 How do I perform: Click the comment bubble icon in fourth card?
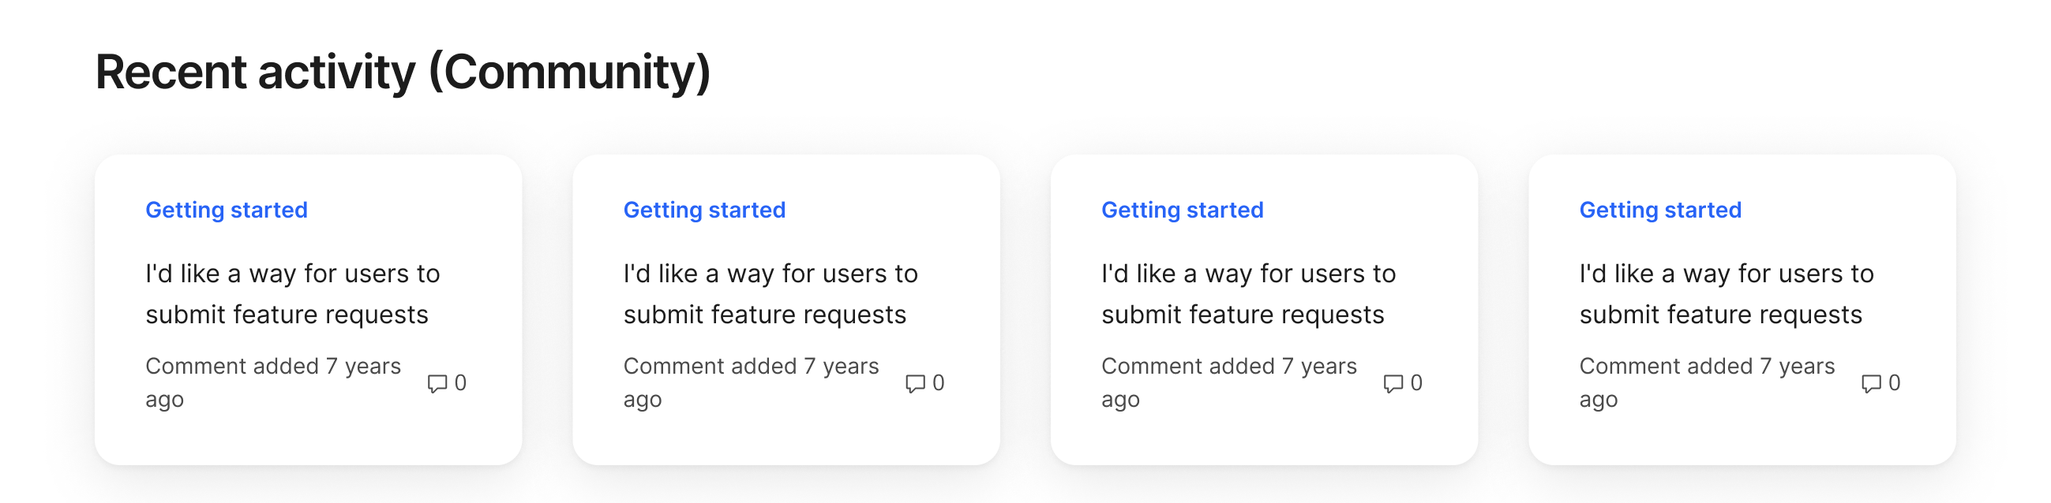(1870, 384)
